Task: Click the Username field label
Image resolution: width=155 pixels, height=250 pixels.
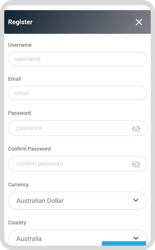Action: (20, 45)
